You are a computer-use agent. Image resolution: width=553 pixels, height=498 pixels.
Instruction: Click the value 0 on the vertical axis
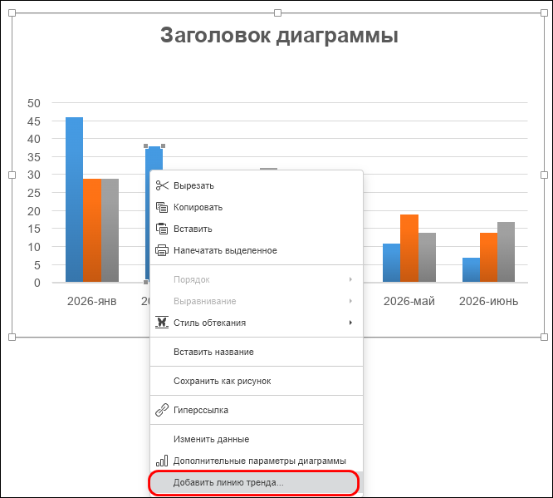pos(37,283)
